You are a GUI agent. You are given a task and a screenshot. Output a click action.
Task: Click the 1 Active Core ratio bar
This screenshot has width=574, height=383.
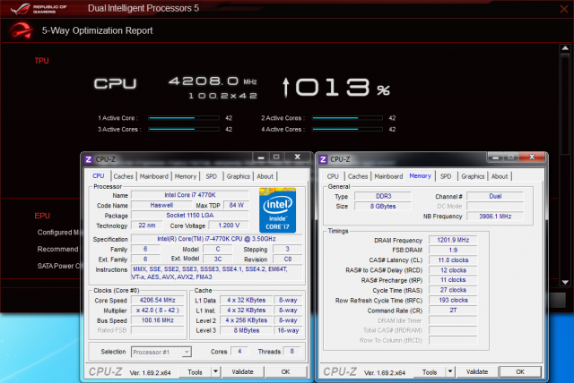pos(184,118)
